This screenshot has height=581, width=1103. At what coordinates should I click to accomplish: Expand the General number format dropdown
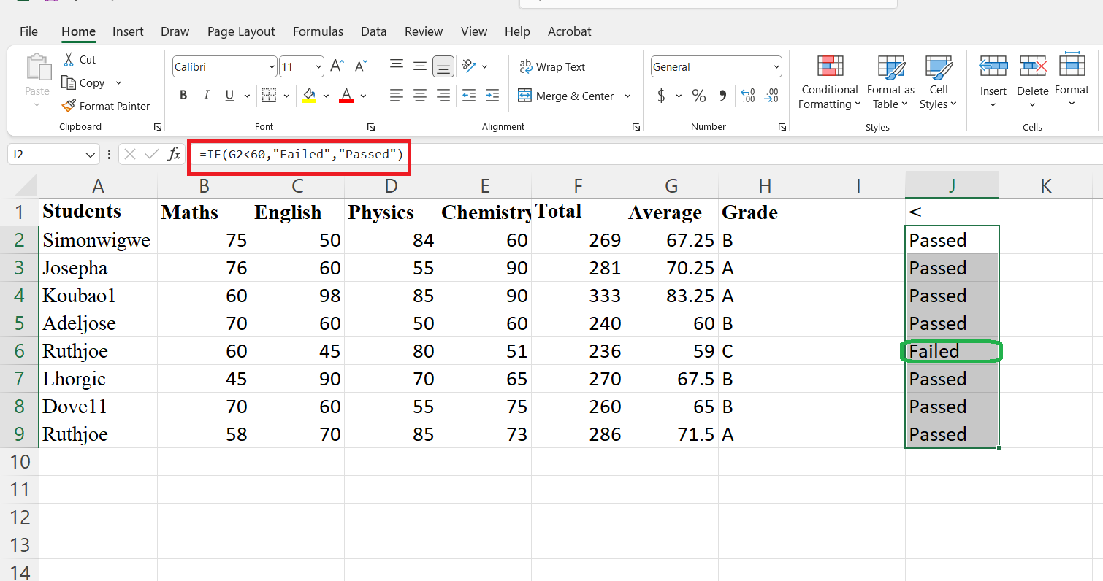click(x=776, y=67)
